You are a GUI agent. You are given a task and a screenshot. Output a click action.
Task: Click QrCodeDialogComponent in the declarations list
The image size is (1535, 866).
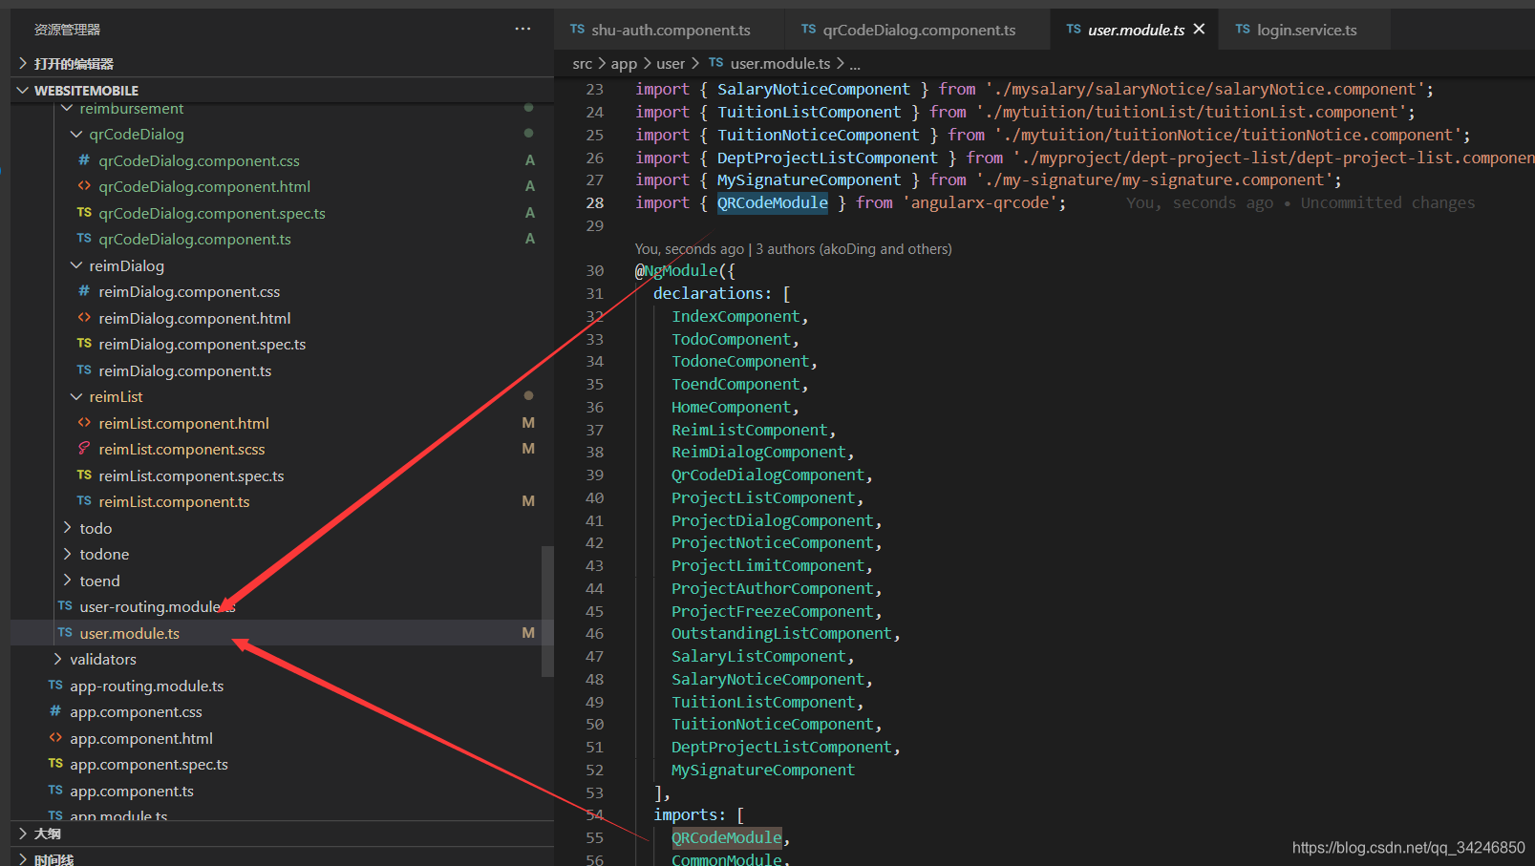pyautogui.click(x=768, y=475)
